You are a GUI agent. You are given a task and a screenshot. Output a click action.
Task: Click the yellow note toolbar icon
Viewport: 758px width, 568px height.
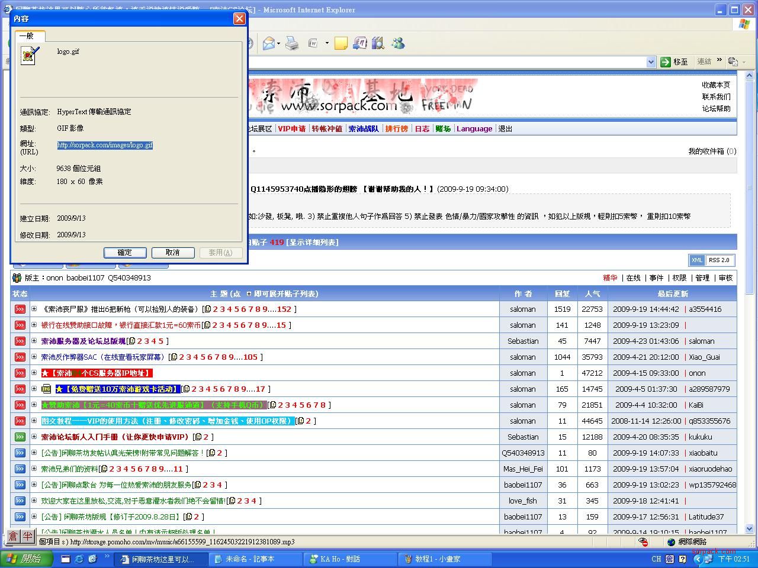[341, 43]
